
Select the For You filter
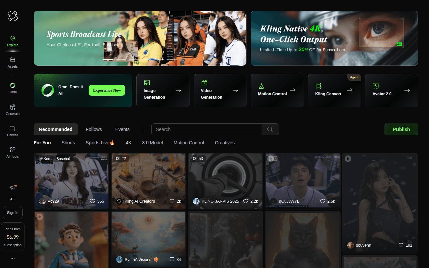(42, 143)
